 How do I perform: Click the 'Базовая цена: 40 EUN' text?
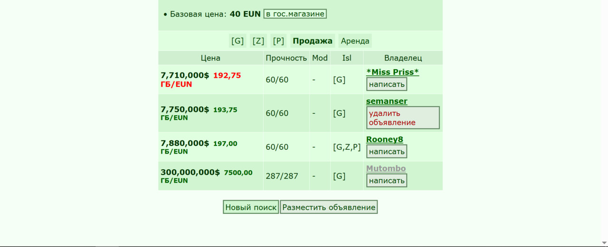click(x=215, y=14)
